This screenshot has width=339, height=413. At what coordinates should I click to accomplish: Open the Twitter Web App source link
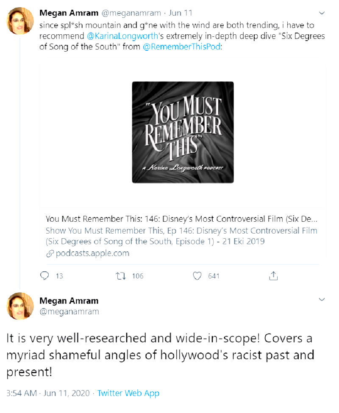[x=128, y=393]
